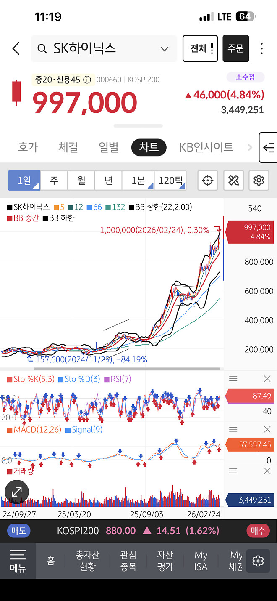Tap the RSI(7) indicator label

tap(117, 379)
